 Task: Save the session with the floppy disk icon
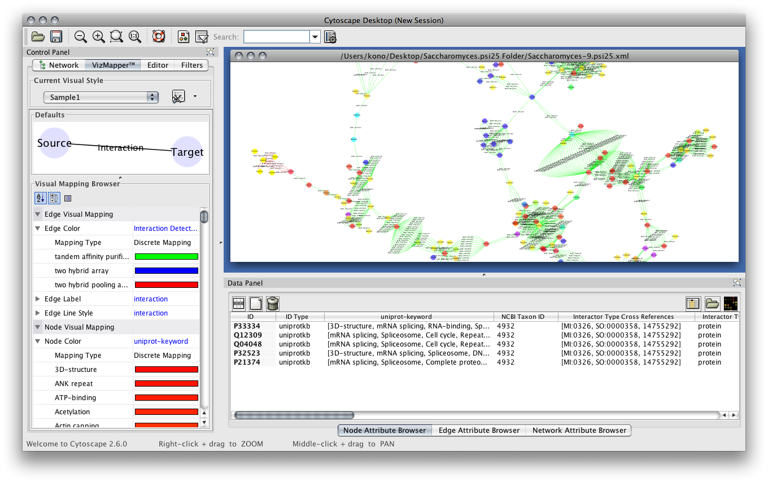[x=56, y=37]
